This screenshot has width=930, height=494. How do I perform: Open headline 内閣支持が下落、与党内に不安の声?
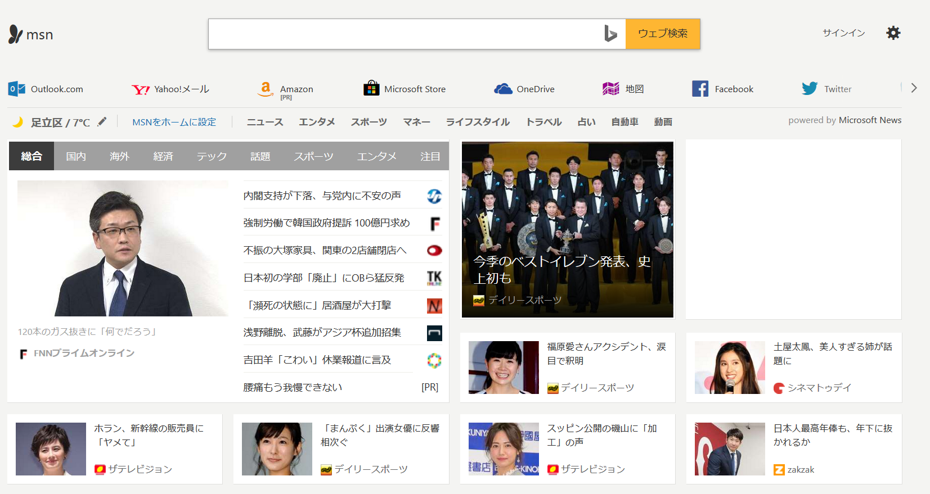pos(322,196)
